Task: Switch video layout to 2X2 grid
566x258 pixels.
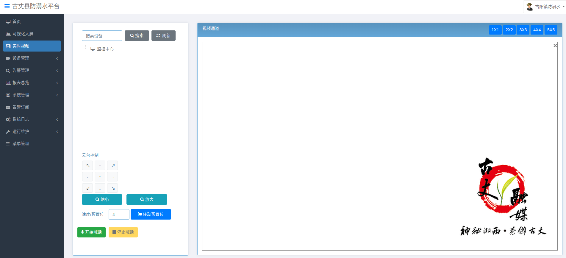Action: point(509,30)
